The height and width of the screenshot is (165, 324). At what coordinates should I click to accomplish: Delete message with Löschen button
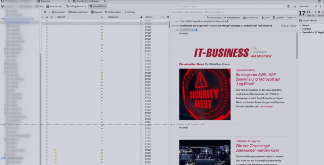click(279, 18)
